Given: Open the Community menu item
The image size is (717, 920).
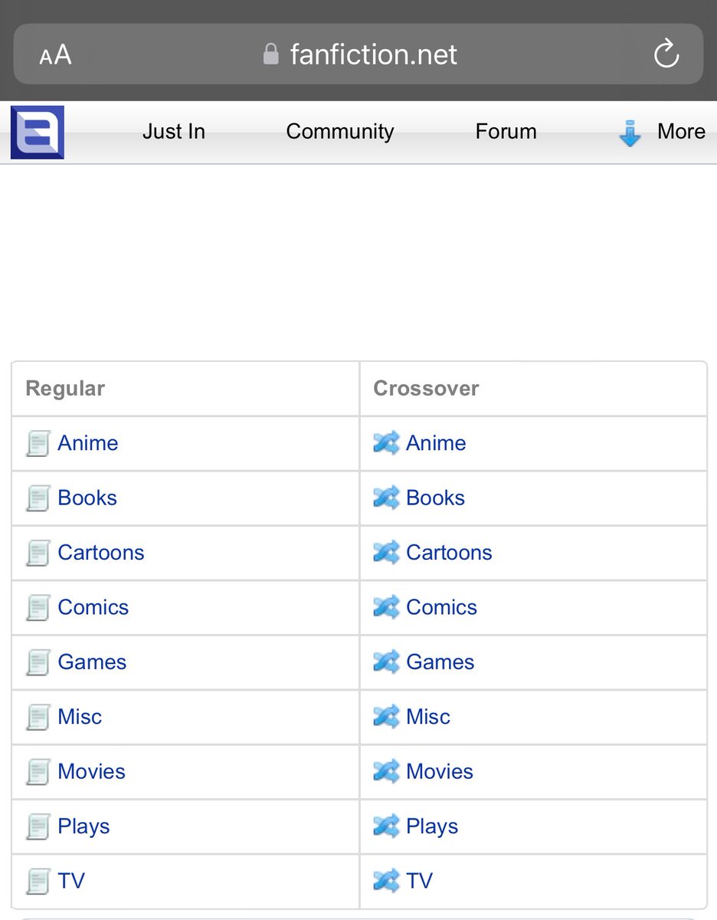Looking at the screenshot, I should coord(340,132).
